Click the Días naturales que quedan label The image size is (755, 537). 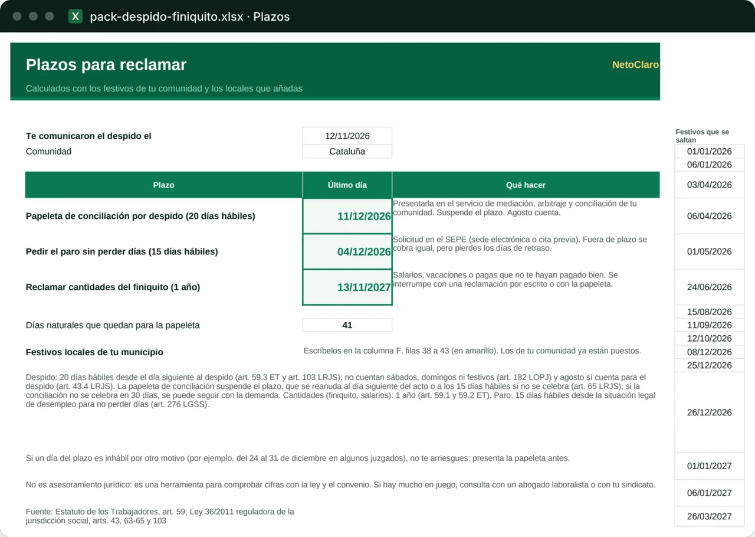point(113,325)
